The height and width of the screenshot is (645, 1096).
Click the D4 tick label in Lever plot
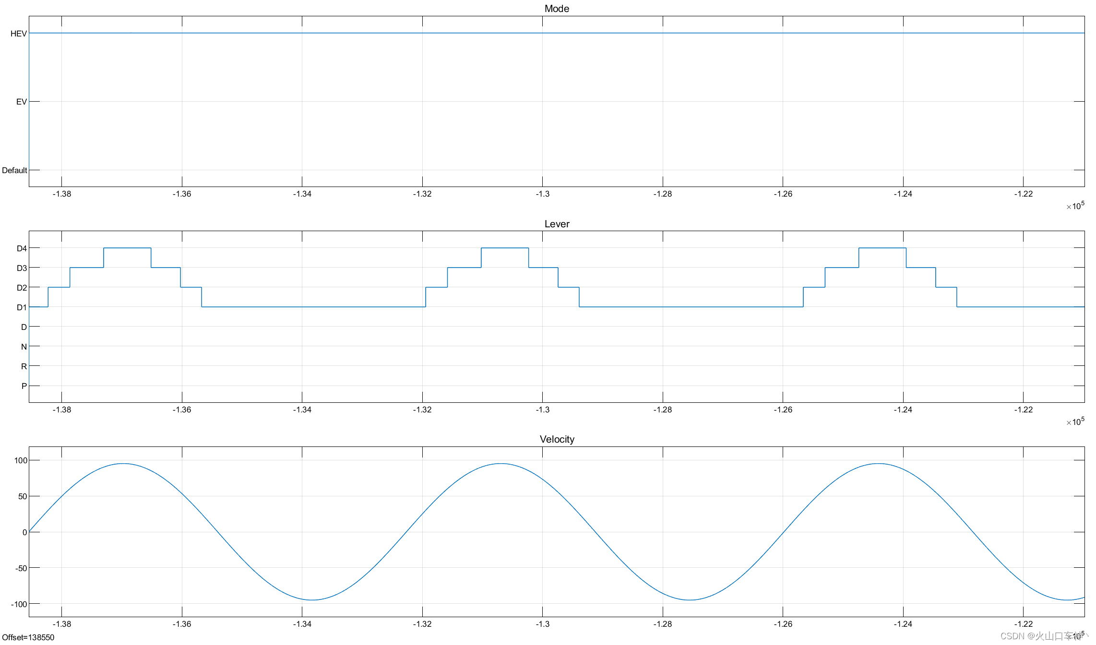pyautogui.click(x=22, y=248)
